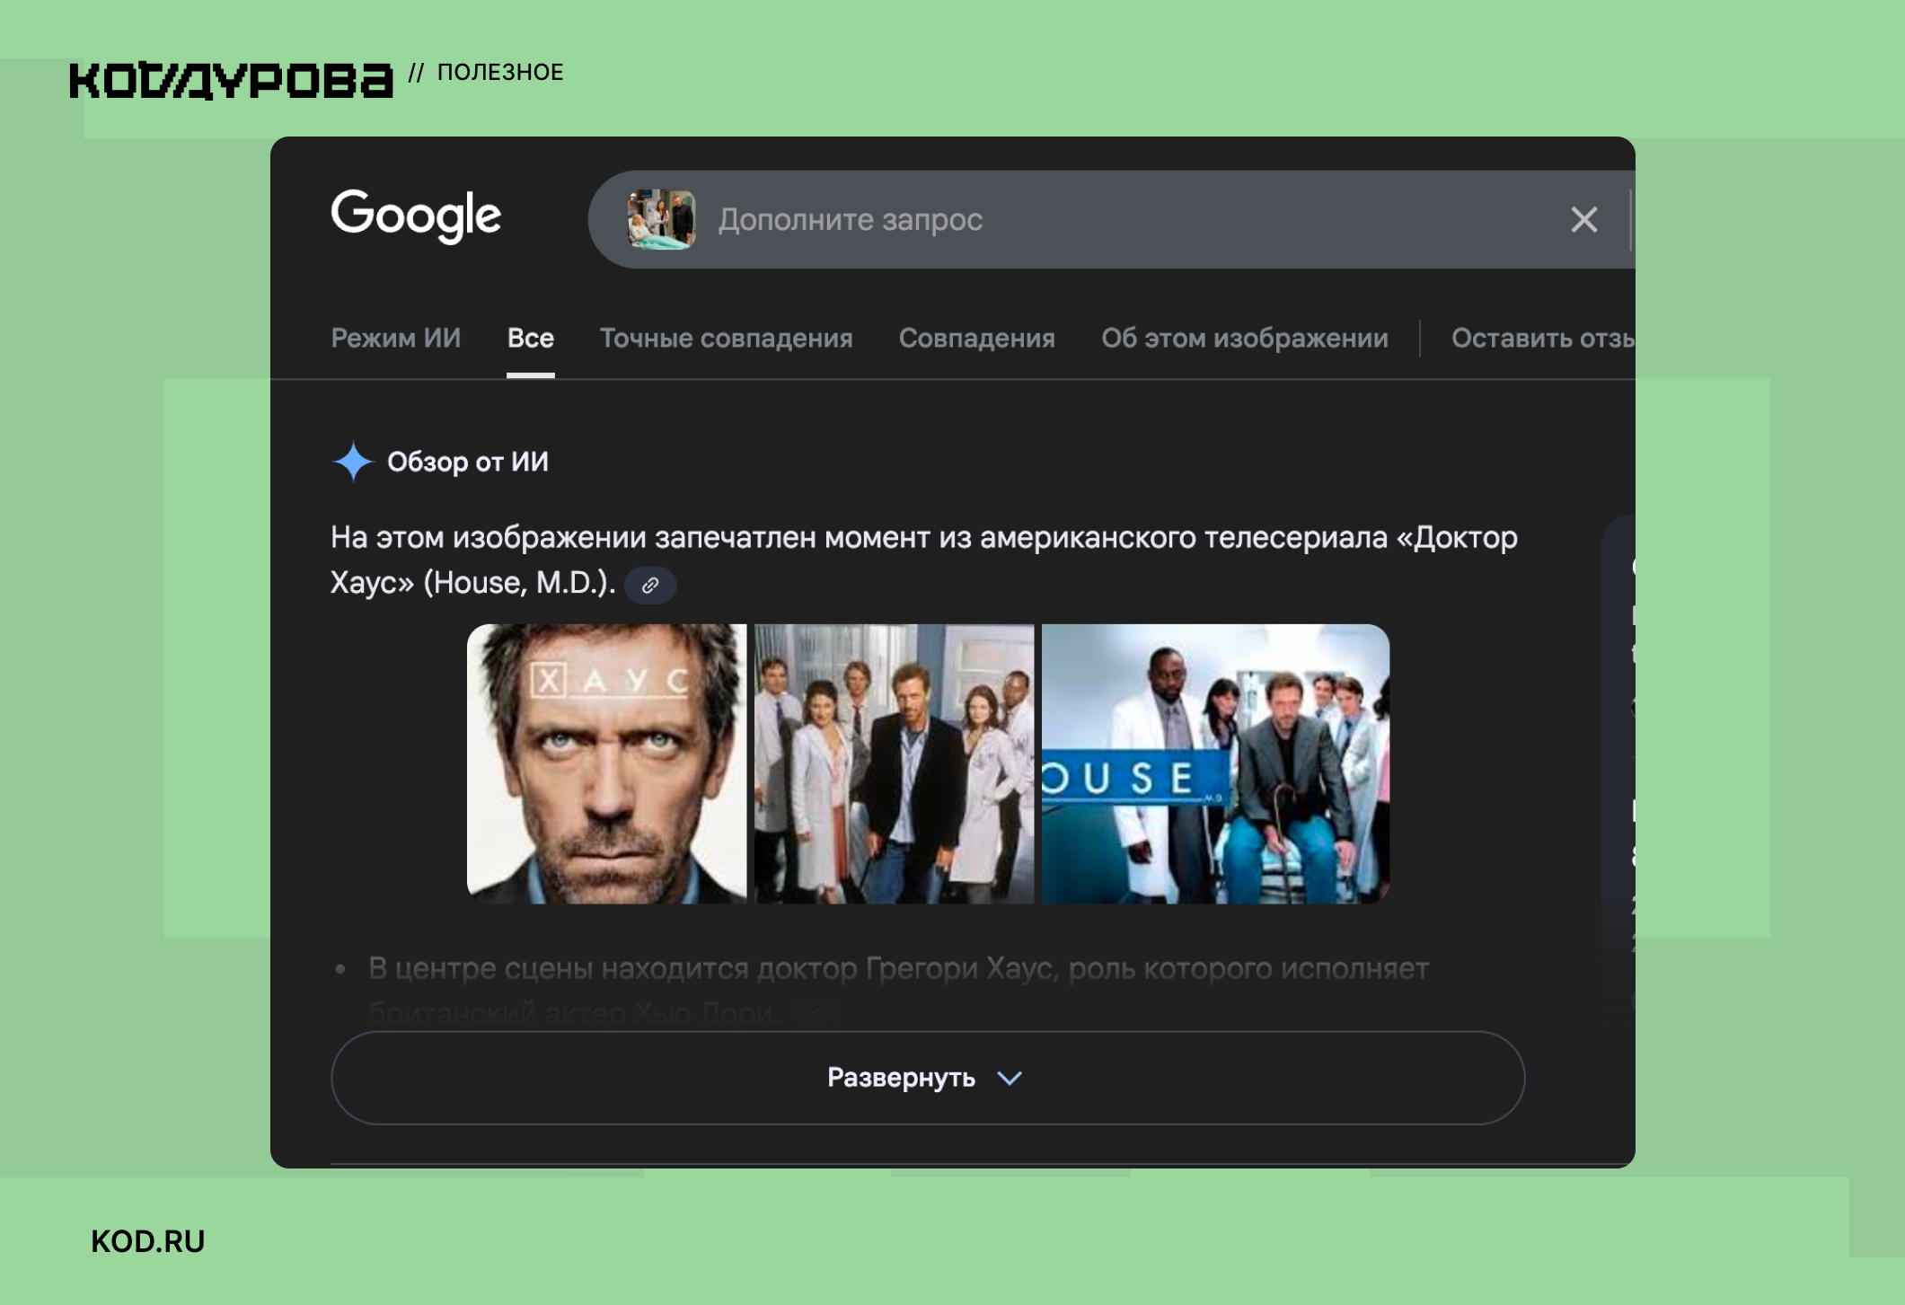Expand the overview with 'Развернуть'
This screenshot has width=1905, height=1305.
click(927, 1078)
